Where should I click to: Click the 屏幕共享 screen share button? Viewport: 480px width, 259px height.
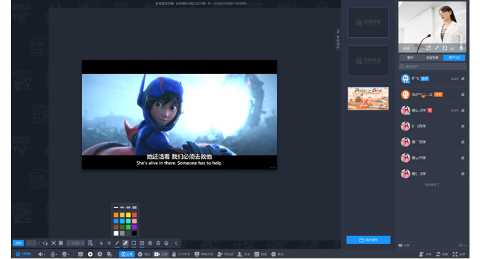[x=204, y=254]
